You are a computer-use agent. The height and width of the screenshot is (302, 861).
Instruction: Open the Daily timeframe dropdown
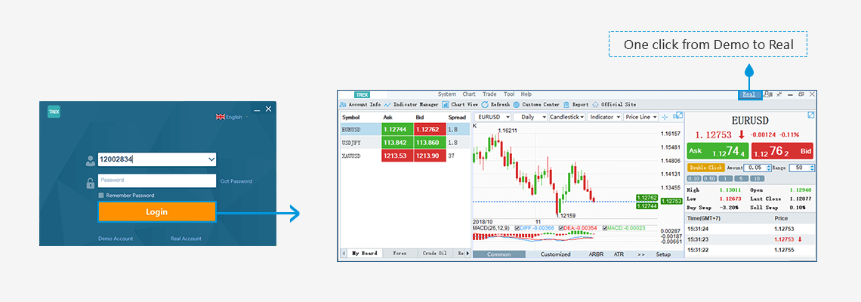[x=530, y=117]
